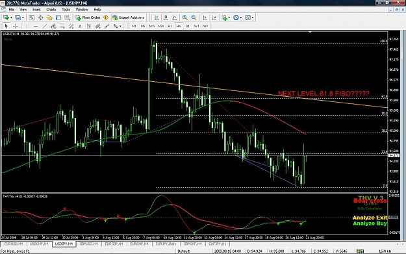406x254 pixels.
Task: Switch chart to bar chart
Action: [x=157, y=18]
